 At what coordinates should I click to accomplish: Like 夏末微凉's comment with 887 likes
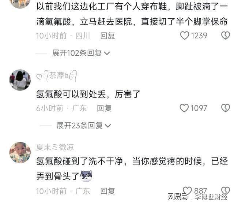[x=187, y=191]
